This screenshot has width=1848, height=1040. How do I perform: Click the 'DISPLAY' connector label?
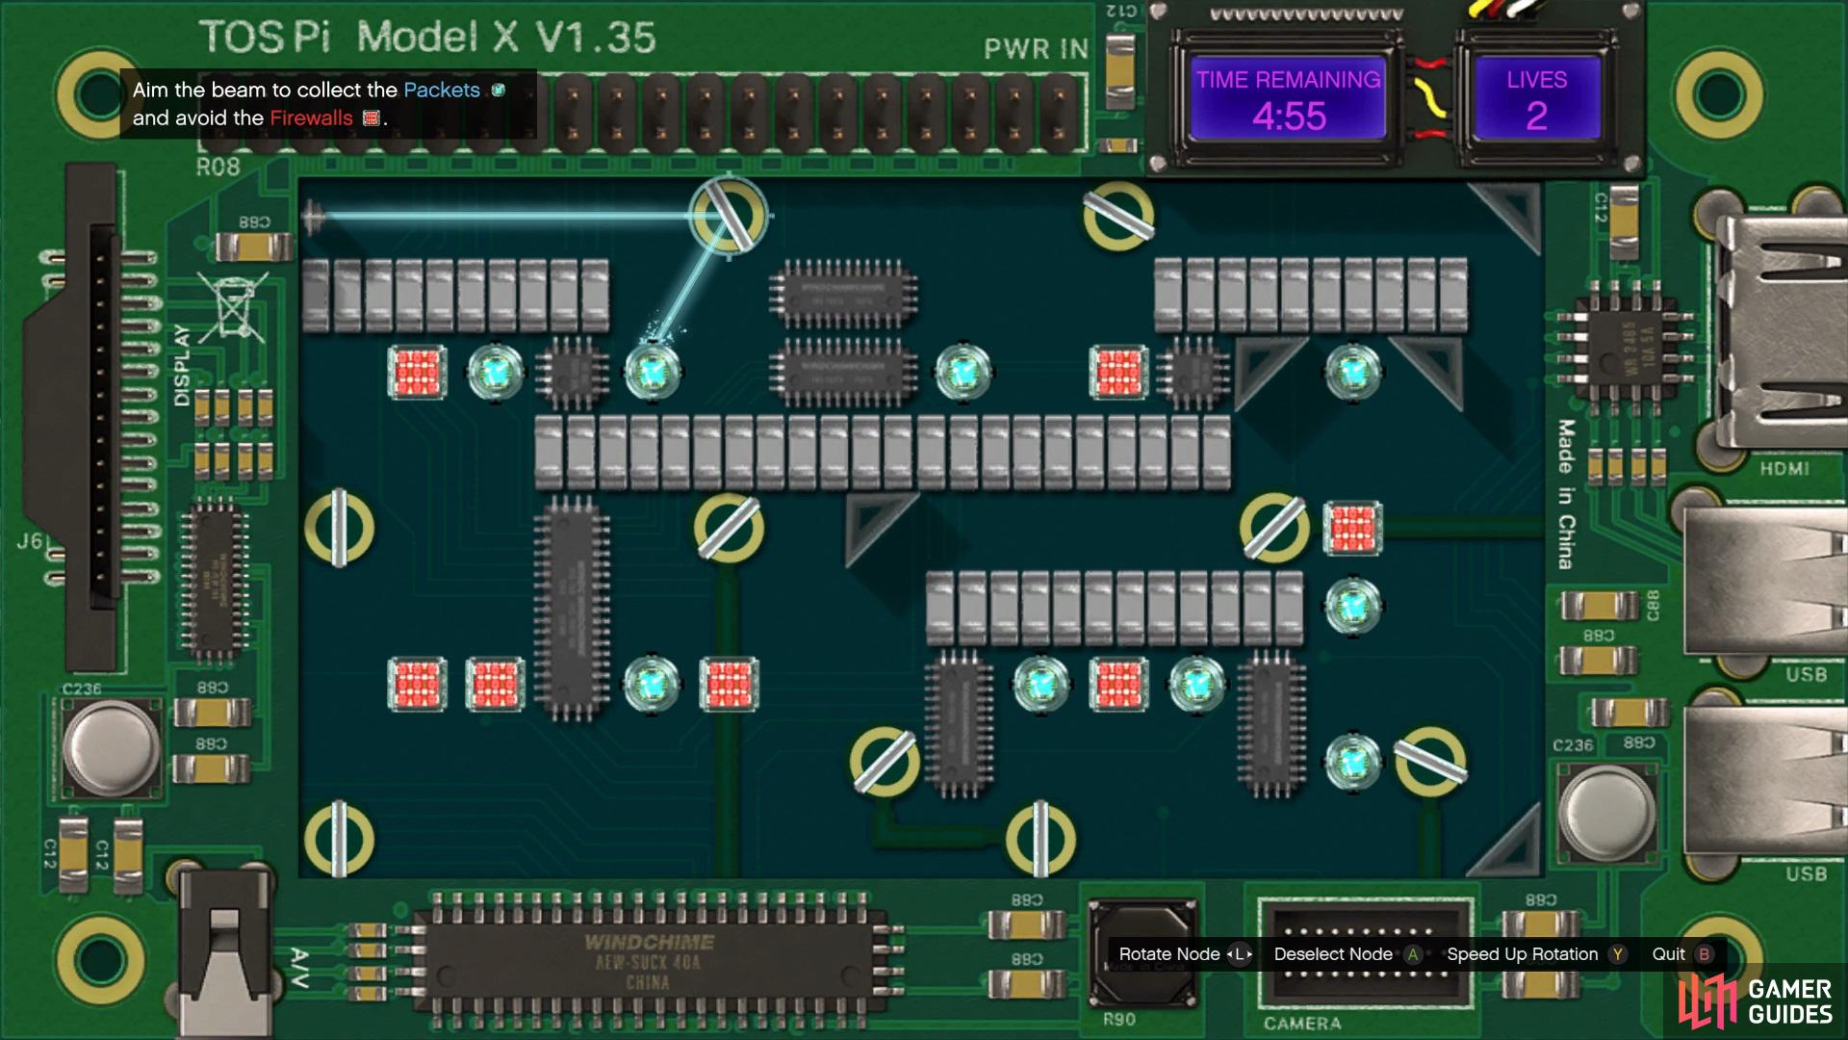tap(182, 365)
